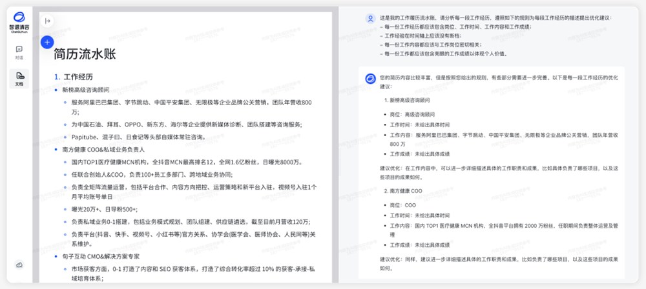Click the line starting Papitube、混子曰
646x289 pixels.
138,137
